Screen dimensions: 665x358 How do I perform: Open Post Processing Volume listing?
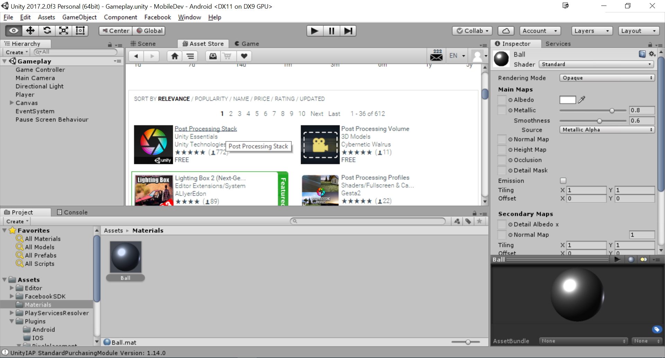click(375, 129)
